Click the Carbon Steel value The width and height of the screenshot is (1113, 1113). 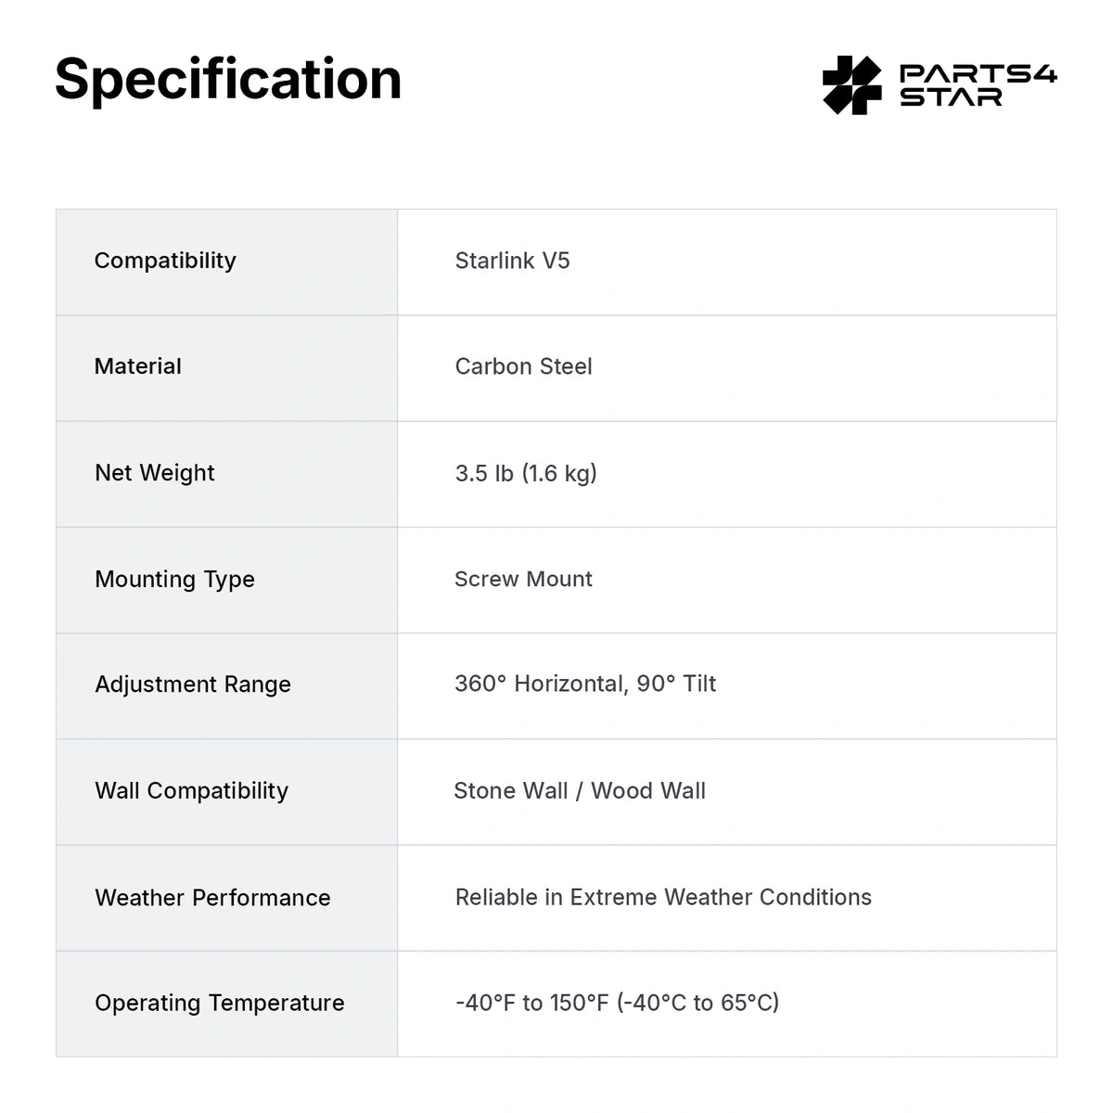[x=523, y=366]
